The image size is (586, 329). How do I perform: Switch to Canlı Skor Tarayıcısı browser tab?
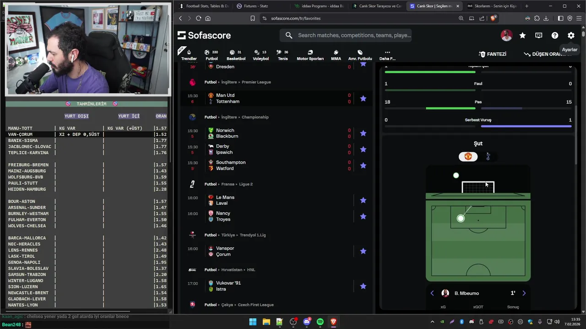click(377, 6)
